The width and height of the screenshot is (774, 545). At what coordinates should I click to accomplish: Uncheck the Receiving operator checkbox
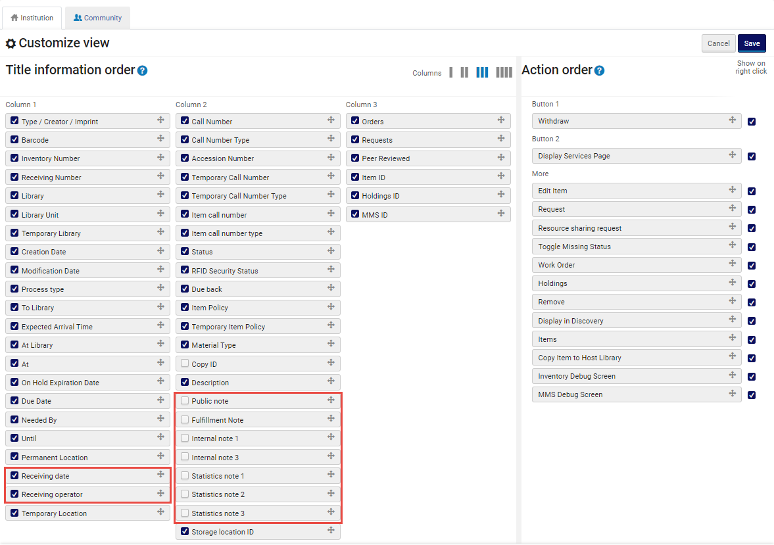(14, 494)
